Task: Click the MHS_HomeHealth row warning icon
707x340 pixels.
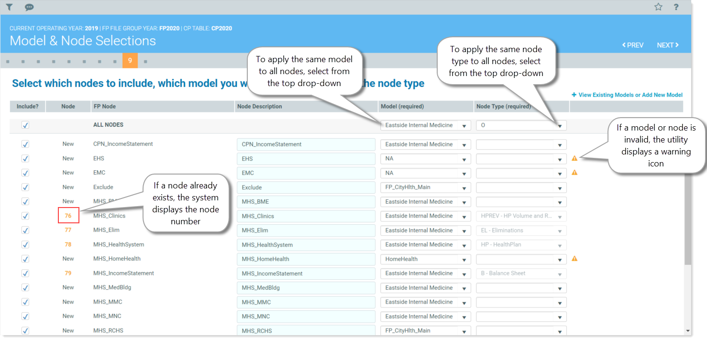Action: point(574,259)
